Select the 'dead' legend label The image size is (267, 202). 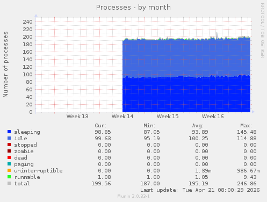[20, 158]
